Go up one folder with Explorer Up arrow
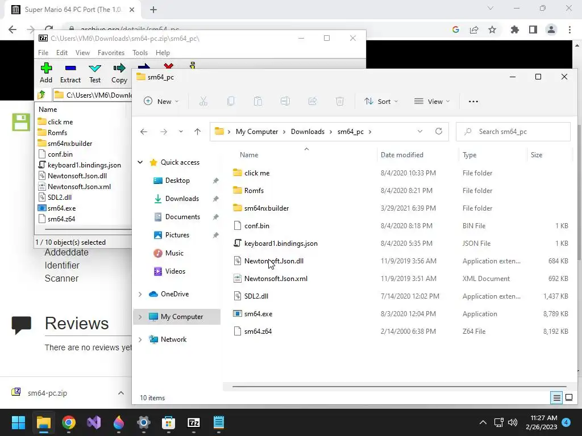This screenshot has width=582, height=436. click(197, 132)
